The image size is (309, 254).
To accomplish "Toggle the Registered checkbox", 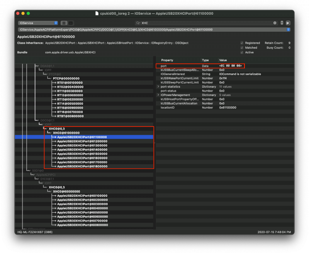I will (x=242, y=43).
